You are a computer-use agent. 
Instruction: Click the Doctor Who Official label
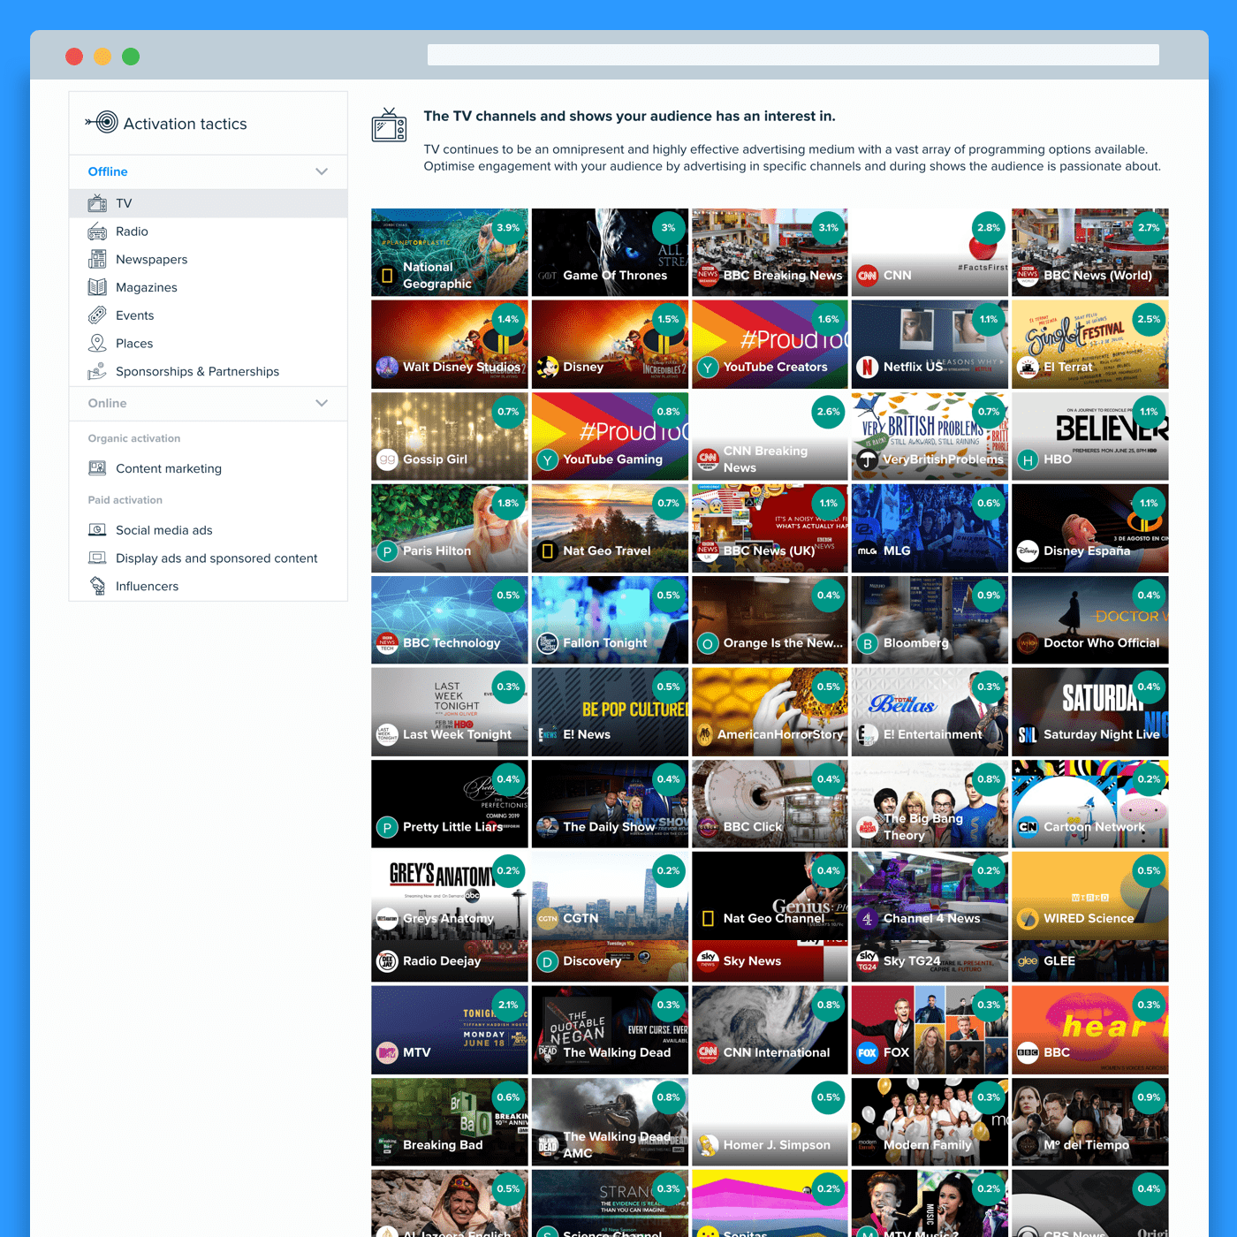pos(1101,643)
